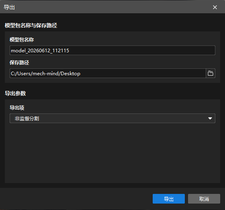
Task: Expand the 导出项 dropdown arrow
Action: coord(210,118)
